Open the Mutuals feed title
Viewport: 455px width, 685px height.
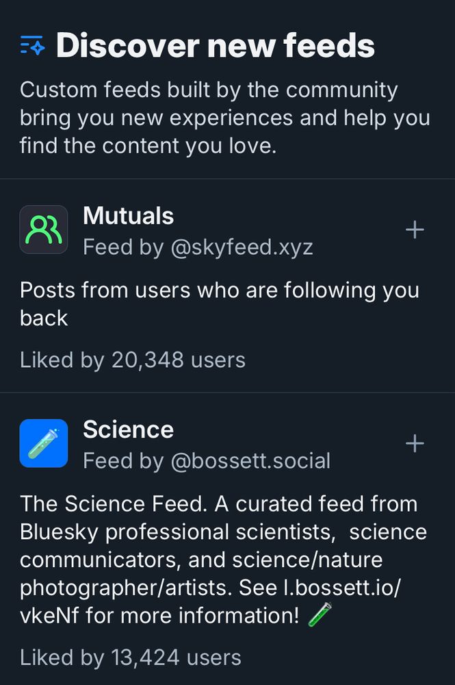coord(128,216)
